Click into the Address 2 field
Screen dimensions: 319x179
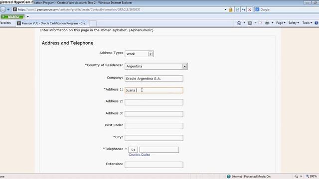pyautogui.click(x=154, y=102)
